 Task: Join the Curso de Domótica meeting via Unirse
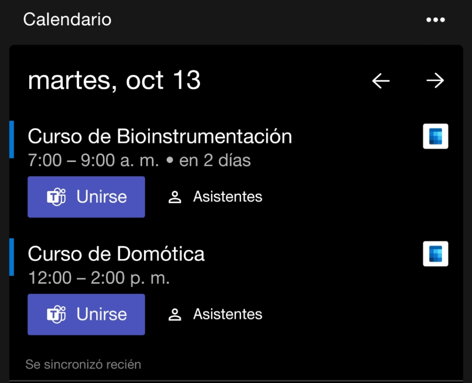point(86,314)
